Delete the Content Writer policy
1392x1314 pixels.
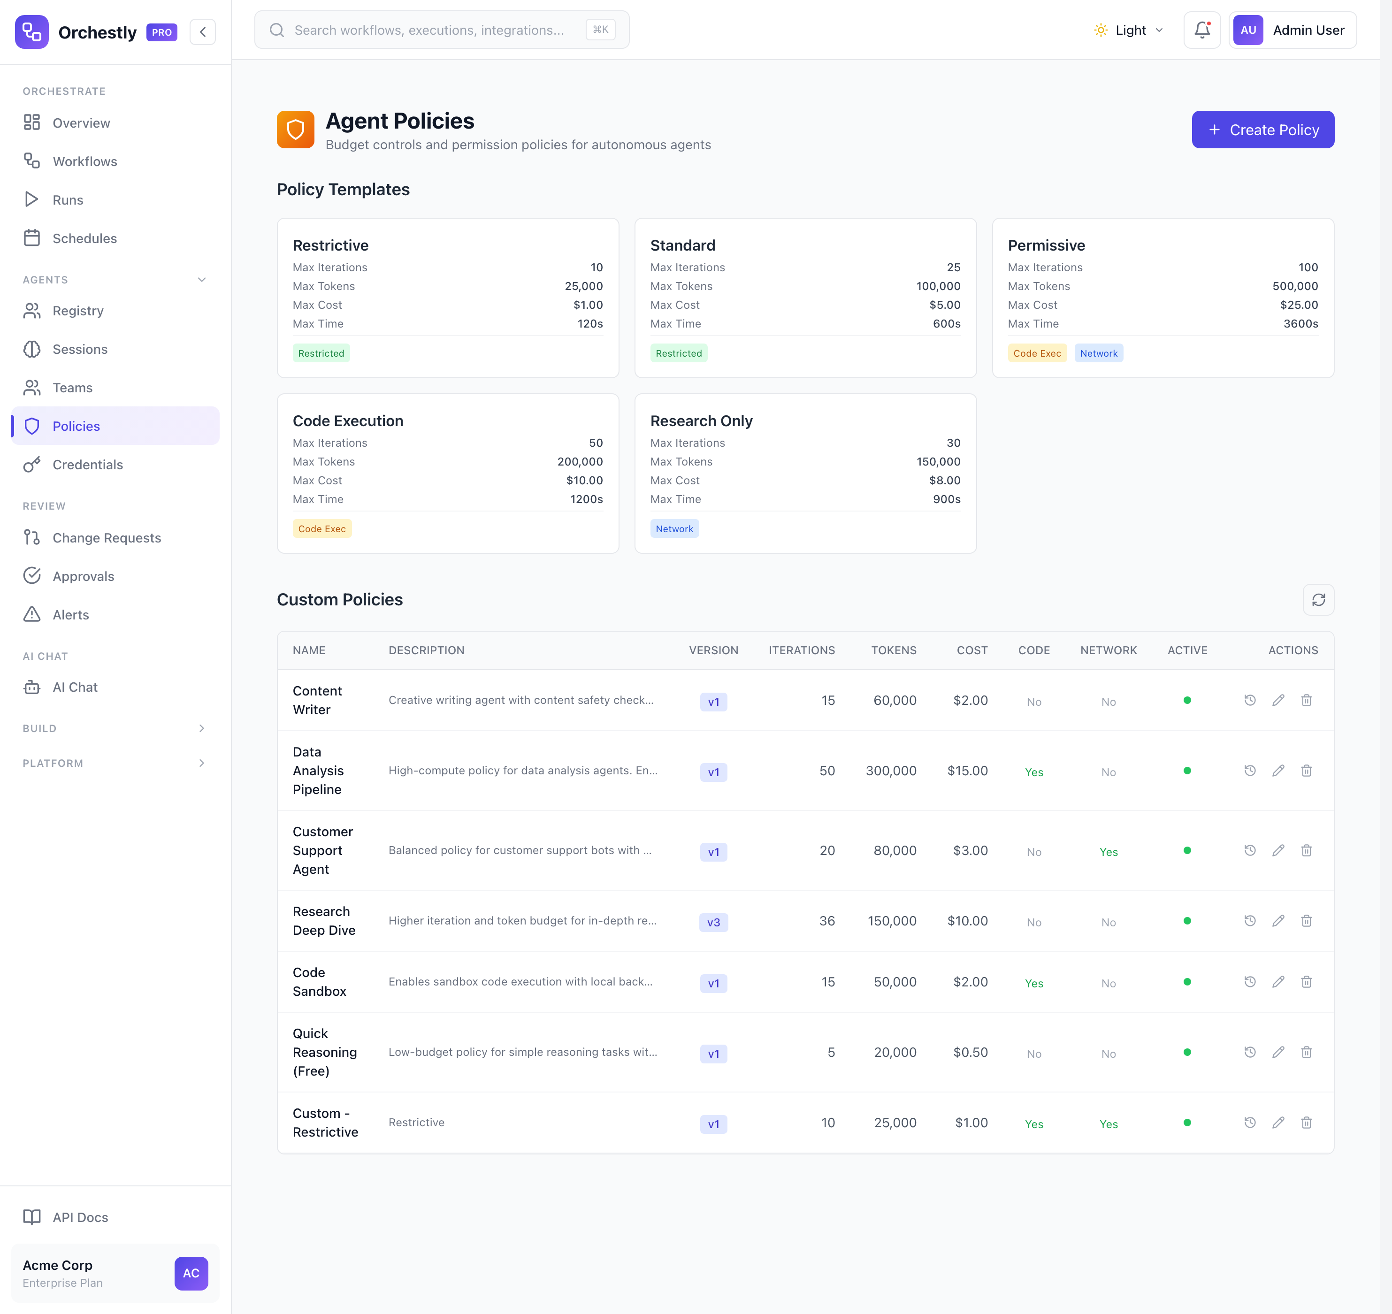pyautogui.click(x=1307, y=701)
